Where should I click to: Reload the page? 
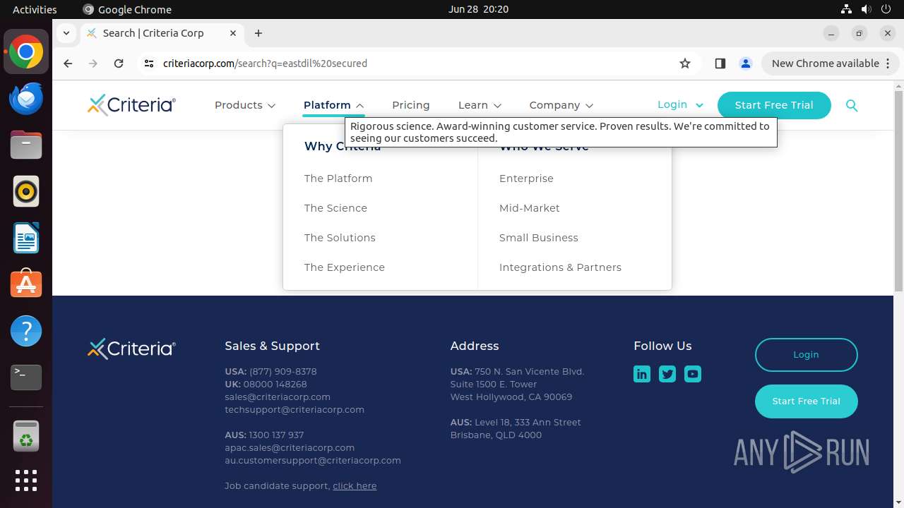point(119,64)
